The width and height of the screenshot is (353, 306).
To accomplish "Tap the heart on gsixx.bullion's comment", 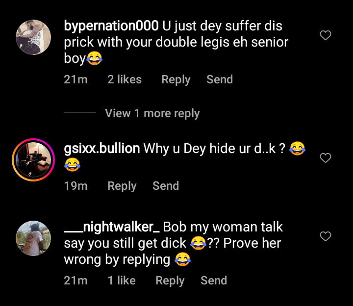I will tap(326, 158).
